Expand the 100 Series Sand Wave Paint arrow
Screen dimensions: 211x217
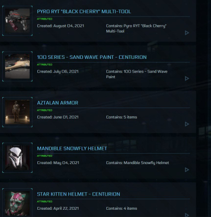point(187,78)
